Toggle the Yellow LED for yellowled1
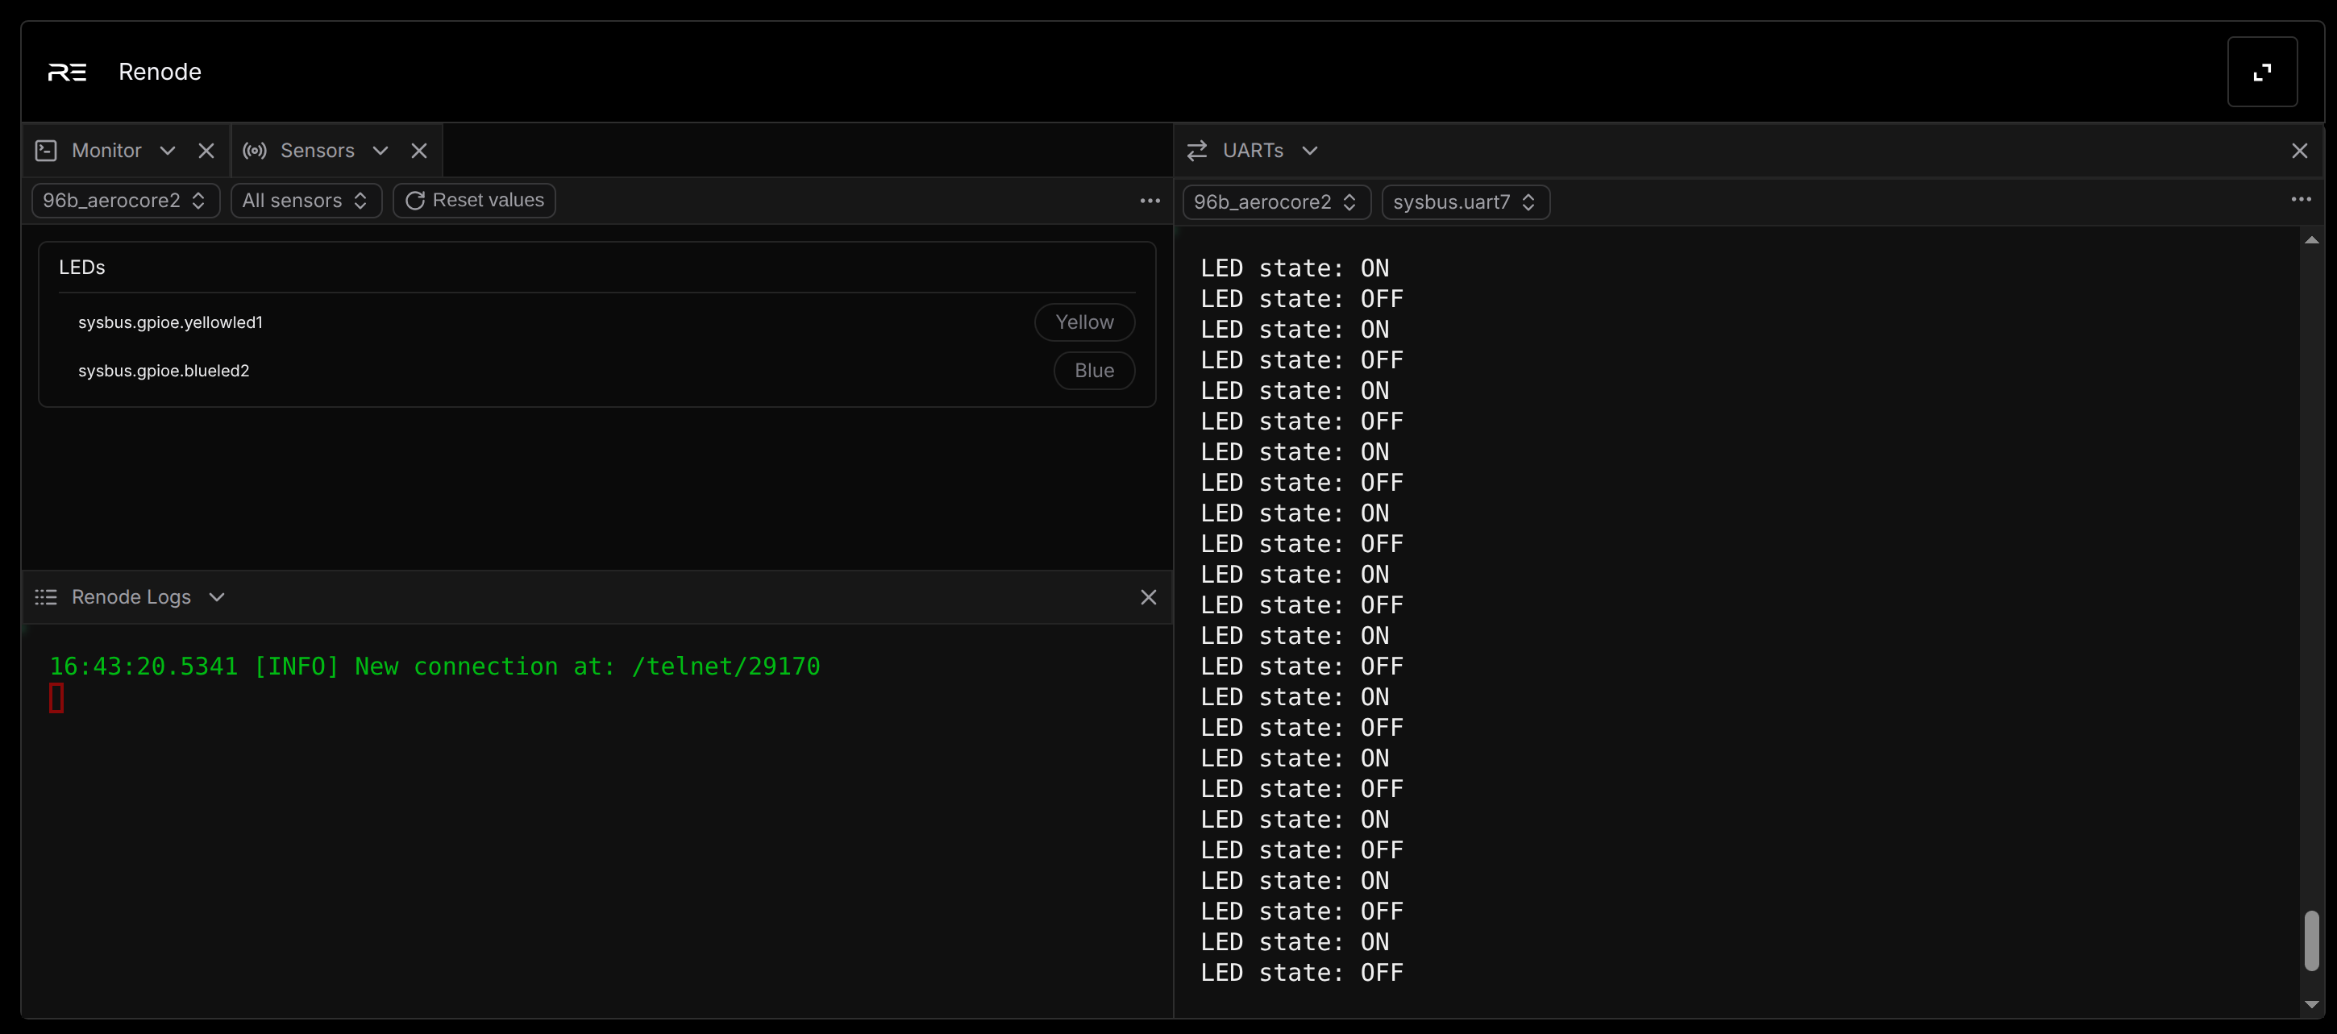 pos(1083,322)
